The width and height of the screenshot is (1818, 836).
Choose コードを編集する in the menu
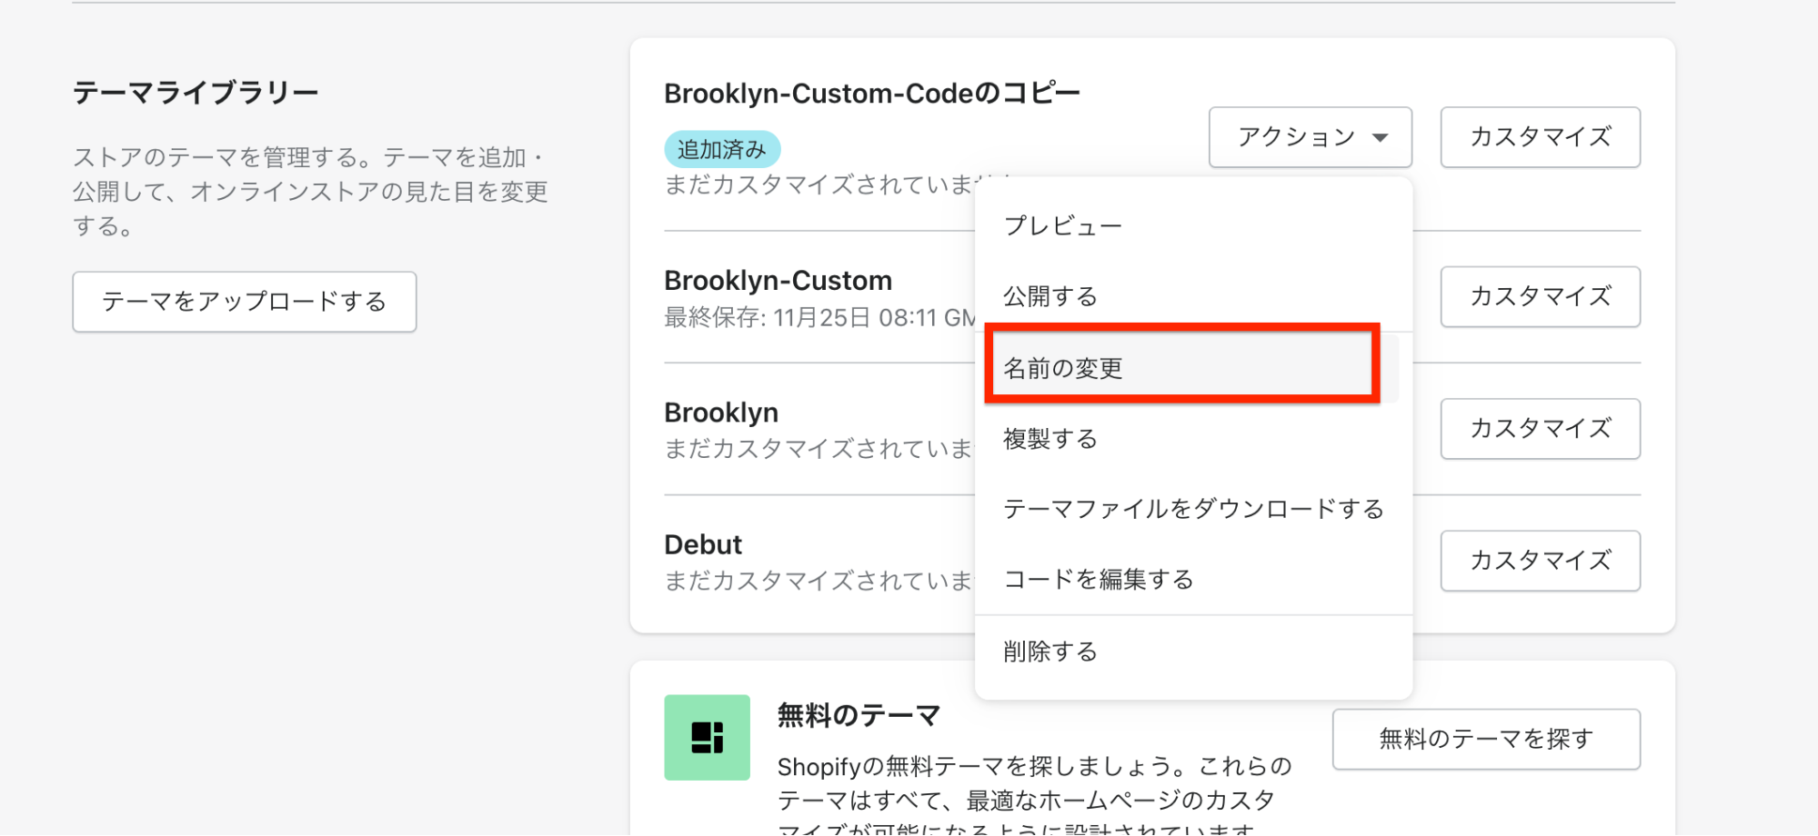point(1098,579)
